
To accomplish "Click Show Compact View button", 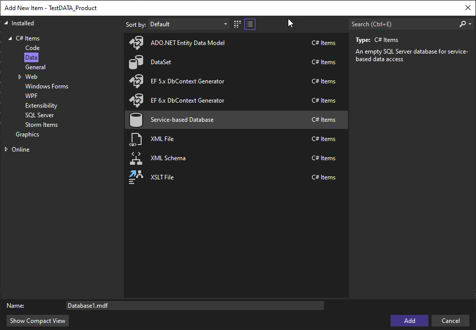I will [38, 321].
